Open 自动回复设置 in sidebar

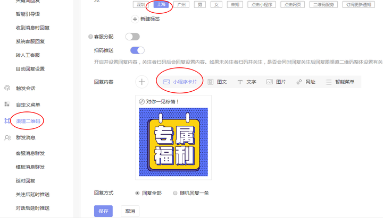(x=30, y=69)
